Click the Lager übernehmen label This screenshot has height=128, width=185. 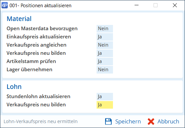29,70
